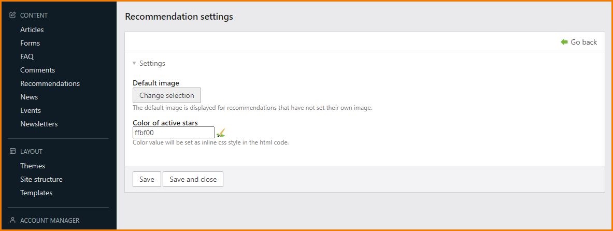Open Articles in the sidebar
613x231 pixels.
point(32,30)
